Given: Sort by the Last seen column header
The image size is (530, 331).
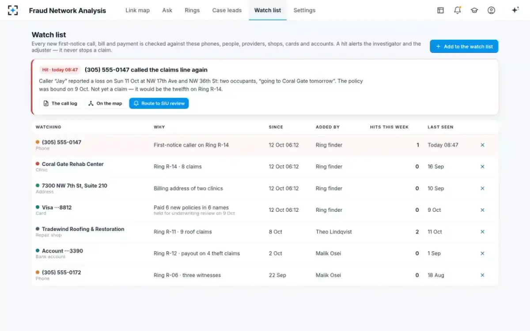Looking at the screenshot, I should [440, 127].
